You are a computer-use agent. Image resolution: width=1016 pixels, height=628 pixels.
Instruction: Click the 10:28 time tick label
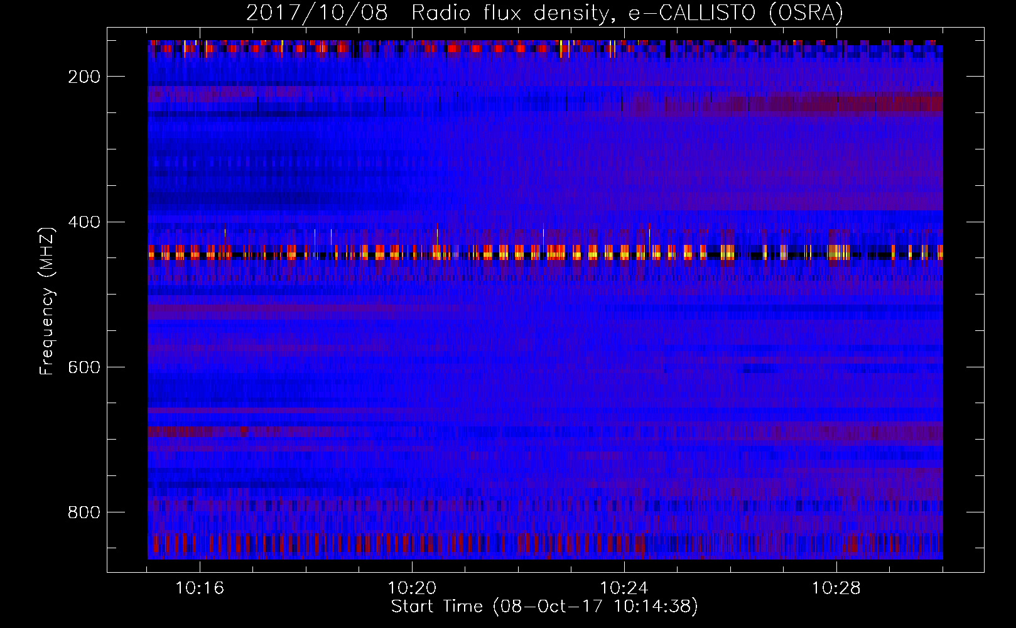tap(836, 588)
